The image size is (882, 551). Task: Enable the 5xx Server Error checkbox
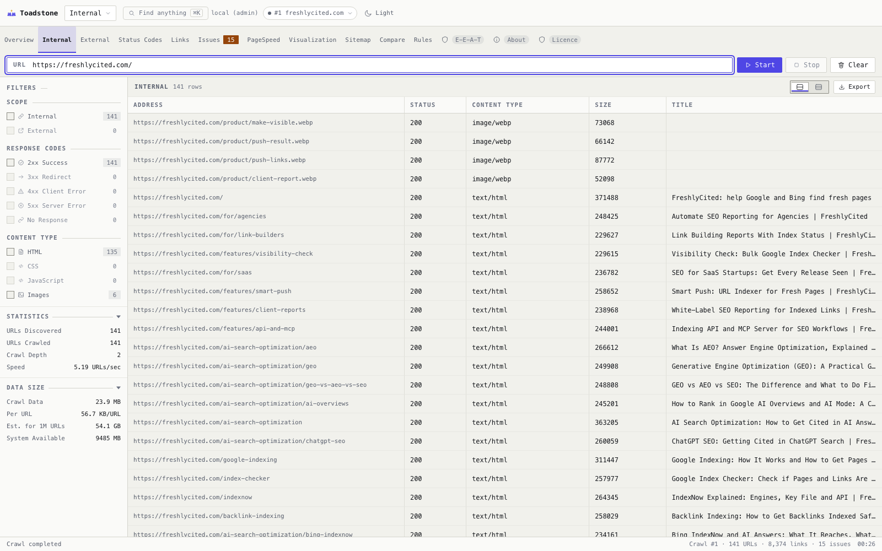coord(10,206)
